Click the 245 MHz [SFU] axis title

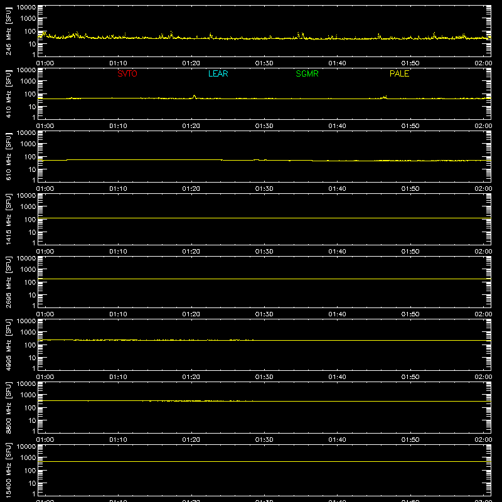[9, 31]
